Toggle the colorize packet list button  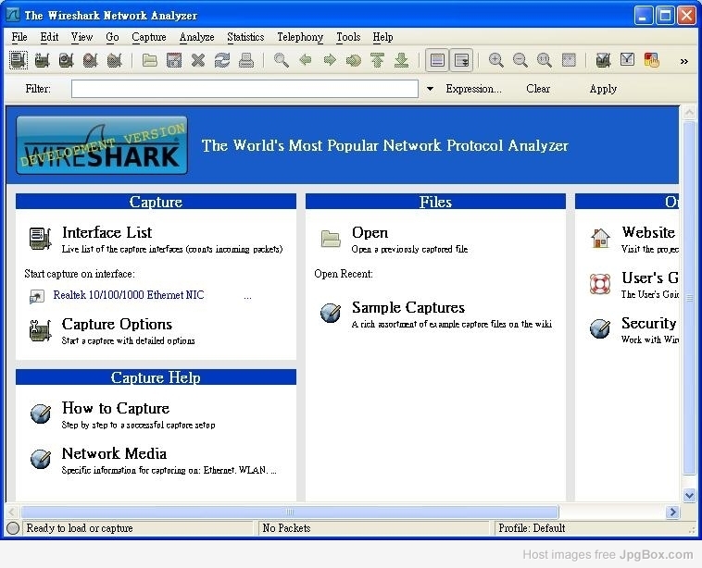click(437, 61)
